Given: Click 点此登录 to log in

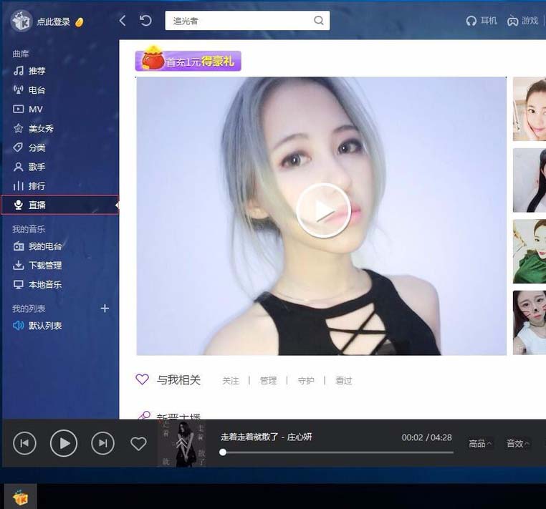Looking at the screenshot, I should point(53,22).
